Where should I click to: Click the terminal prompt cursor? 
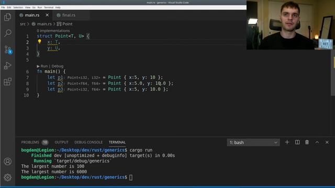coord(131,178)
